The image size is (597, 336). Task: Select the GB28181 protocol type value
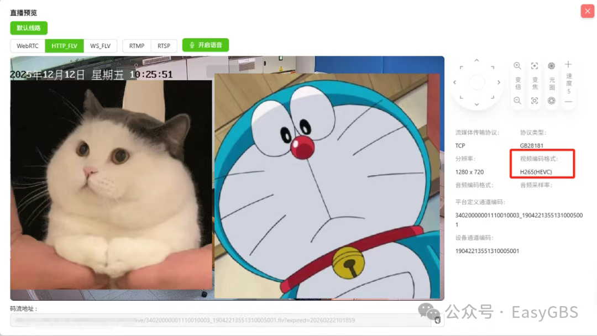532,145
